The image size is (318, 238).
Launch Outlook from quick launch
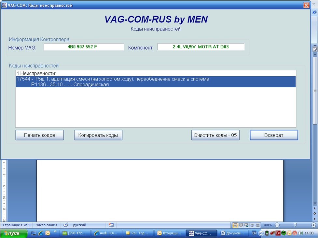pyautogui.click(x=48, y=233)
